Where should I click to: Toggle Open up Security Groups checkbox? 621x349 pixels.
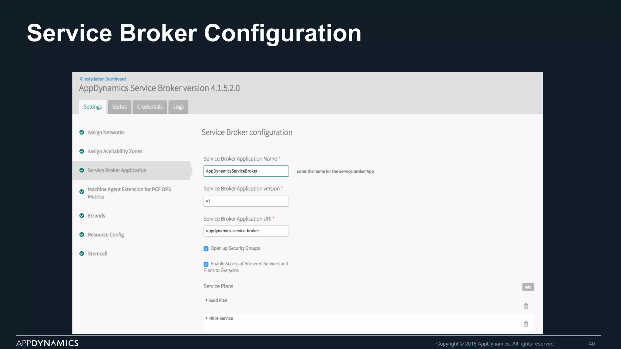pyautogui.click(x=206, y=249)
